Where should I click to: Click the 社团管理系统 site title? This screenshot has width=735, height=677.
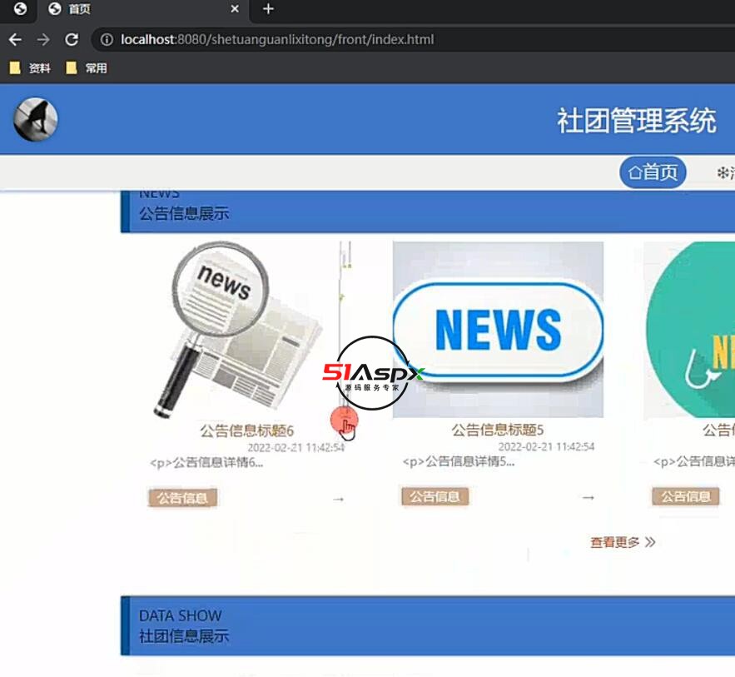637,121
